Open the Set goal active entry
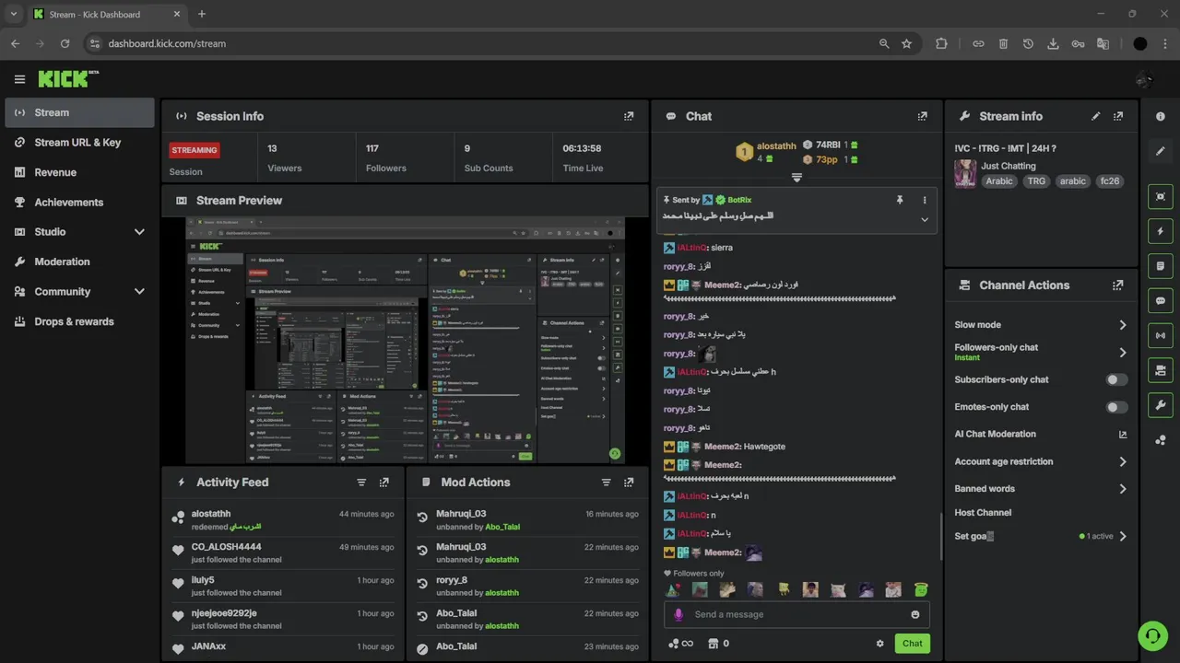This screenshot has height=663, width=1180. point(1041,536)
